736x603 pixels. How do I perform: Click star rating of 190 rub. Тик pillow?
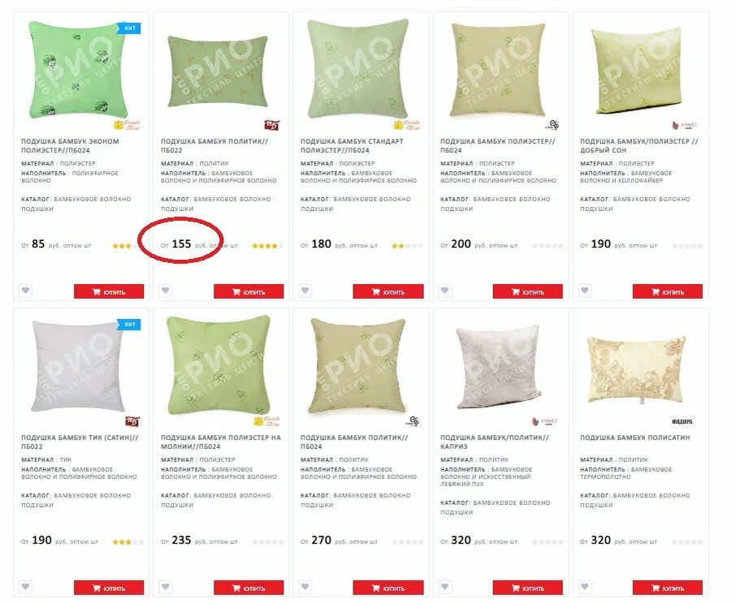pos(128,542)
